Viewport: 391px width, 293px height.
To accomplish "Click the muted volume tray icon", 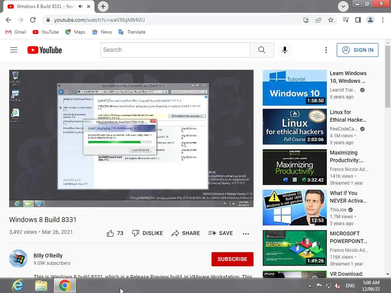I will (338, 286).
